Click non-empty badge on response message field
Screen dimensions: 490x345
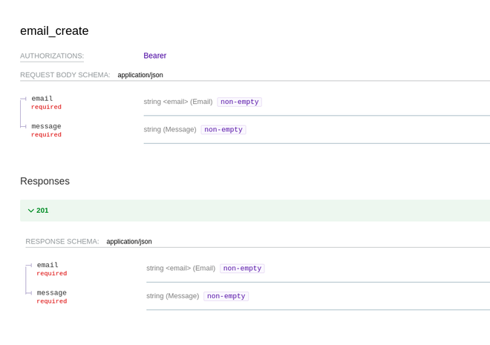pos(226,296)
